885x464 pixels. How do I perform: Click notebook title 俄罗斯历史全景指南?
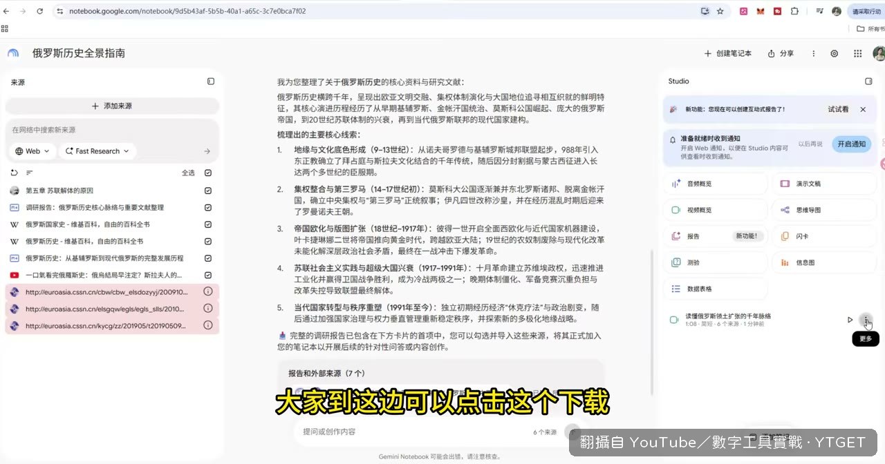pos(79,53)
